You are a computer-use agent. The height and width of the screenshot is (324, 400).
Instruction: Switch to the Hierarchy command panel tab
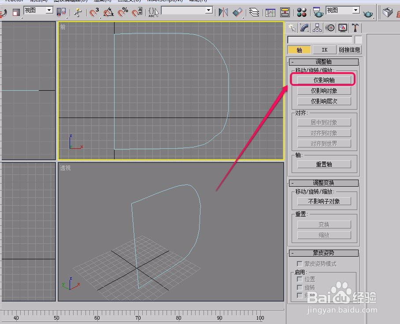click(317, 28)
